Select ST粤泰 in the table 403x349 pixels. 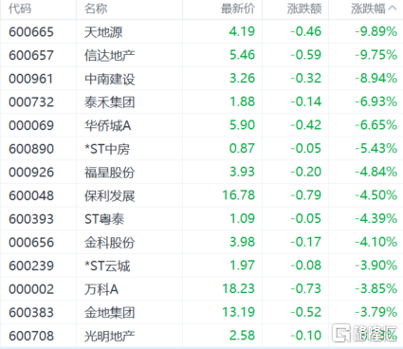[104, 219]
